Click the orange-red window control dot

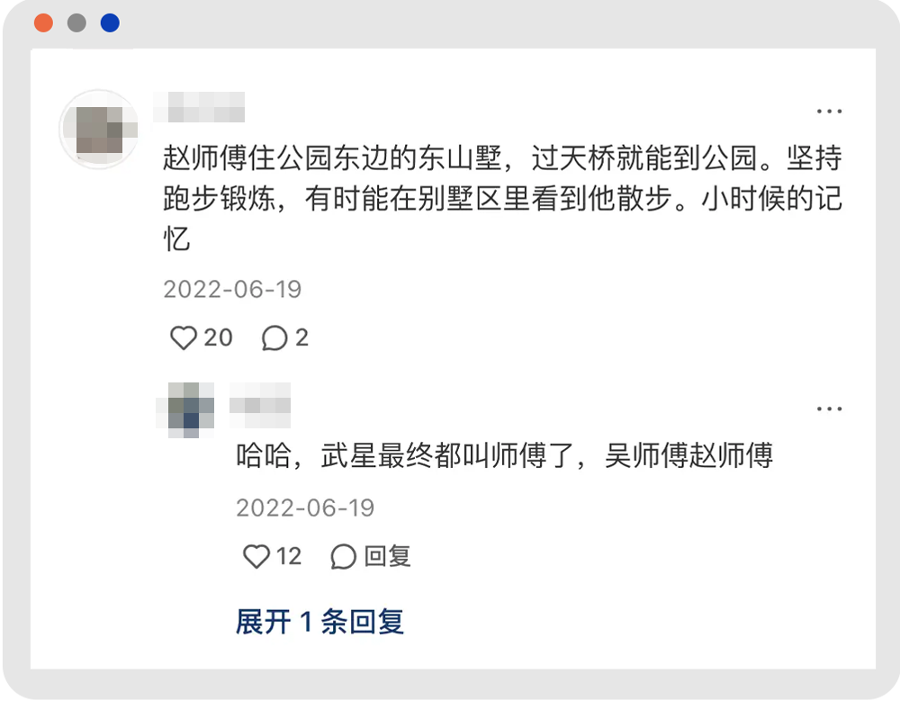[43, 23]
